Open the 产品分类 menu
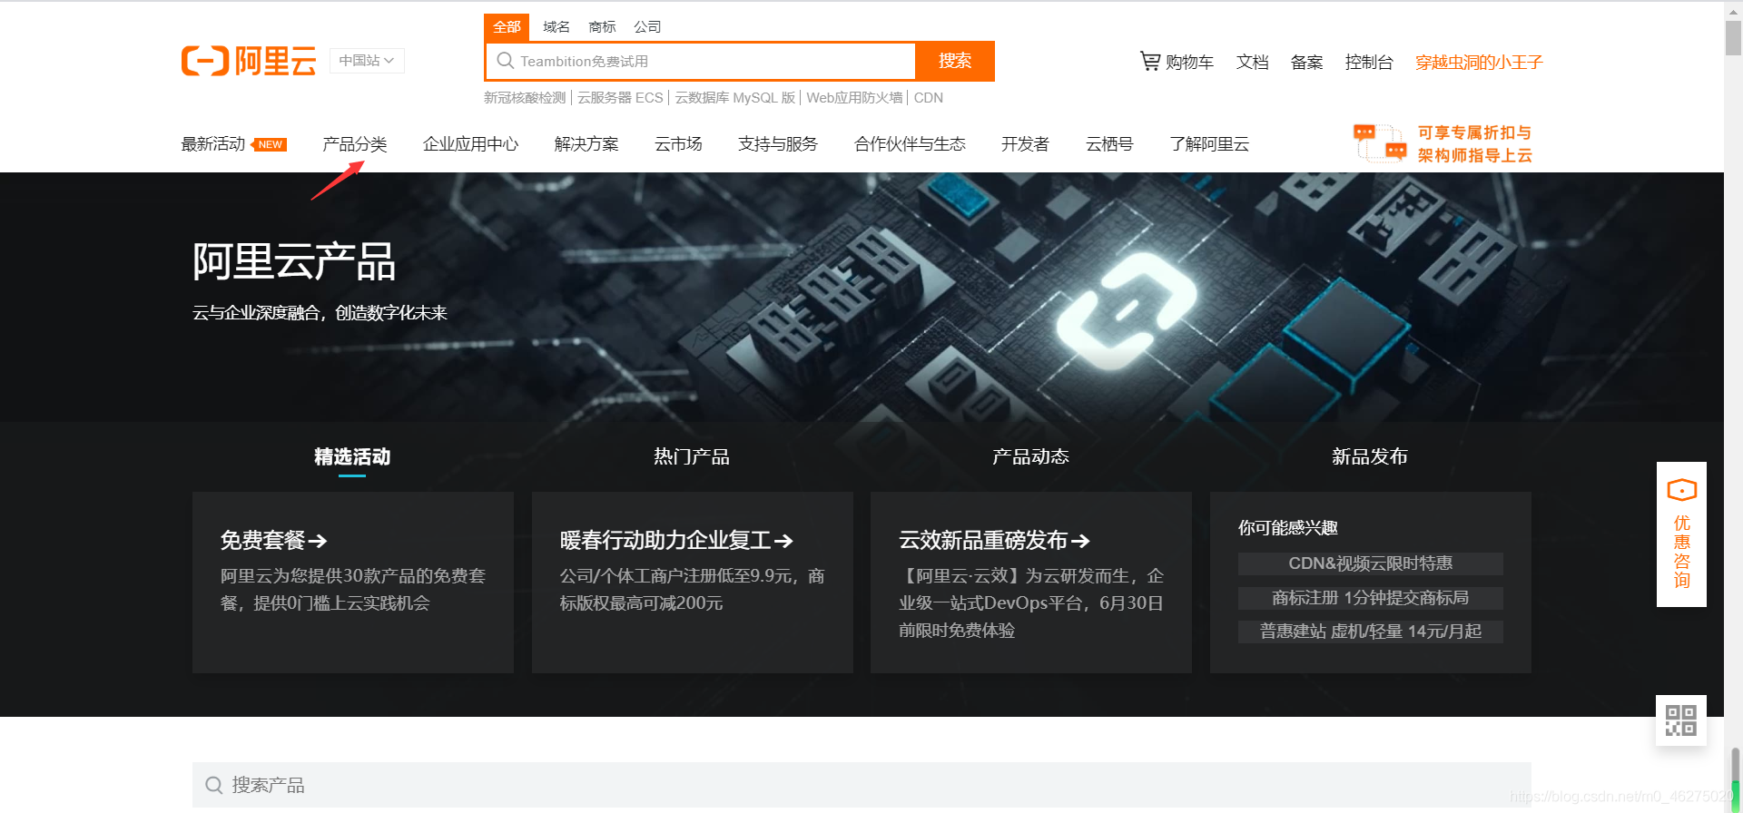1743x813 pixels. point(355,144)
